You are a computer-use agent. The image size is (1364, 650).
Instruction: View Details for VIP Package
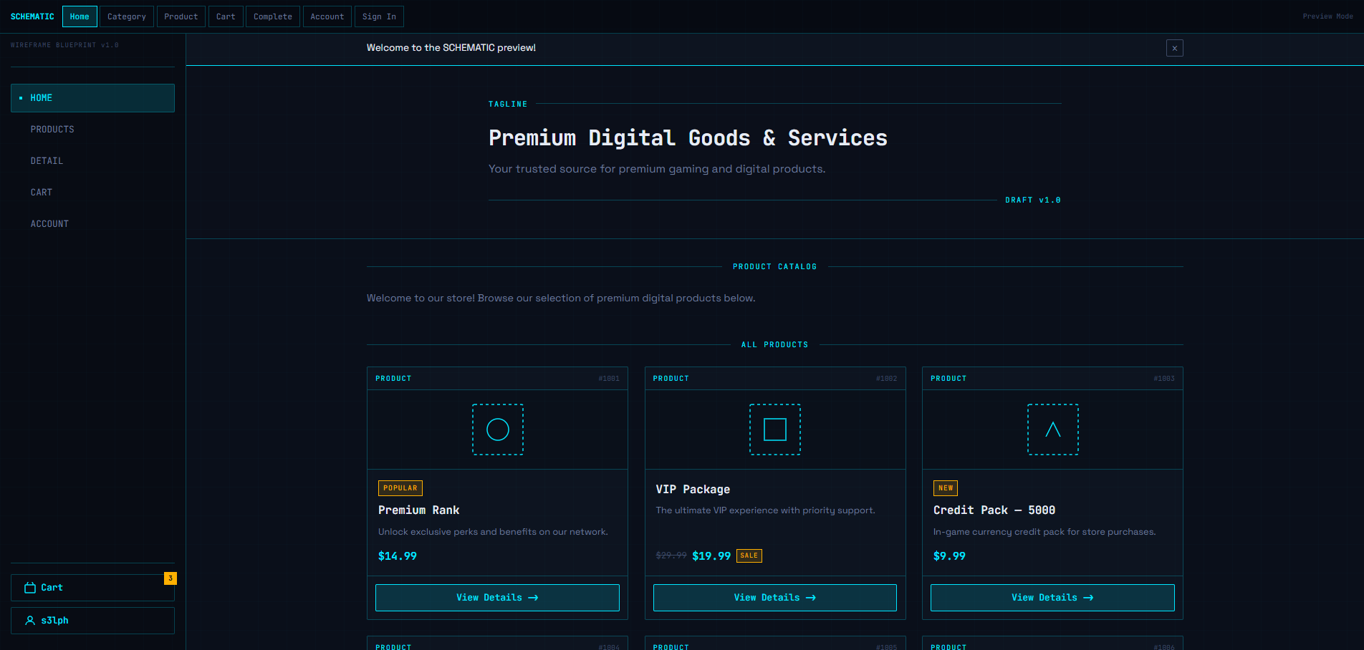click(x=775, y=598)
